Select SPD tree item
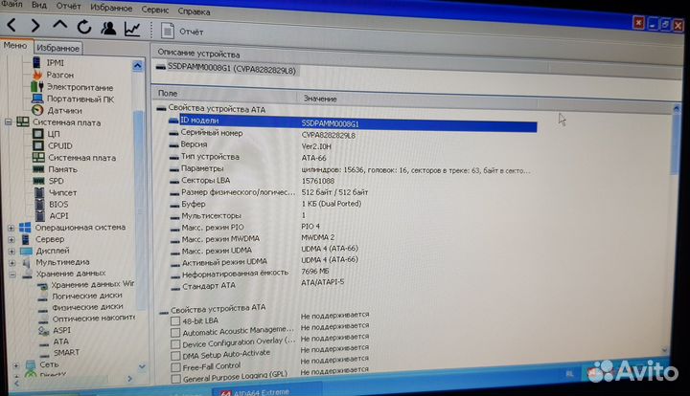Image resolution: width=690 pixels, height=396 pixels. [x=56, y=181]
